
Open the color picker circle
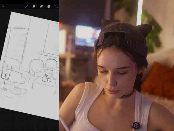point(56,7)
